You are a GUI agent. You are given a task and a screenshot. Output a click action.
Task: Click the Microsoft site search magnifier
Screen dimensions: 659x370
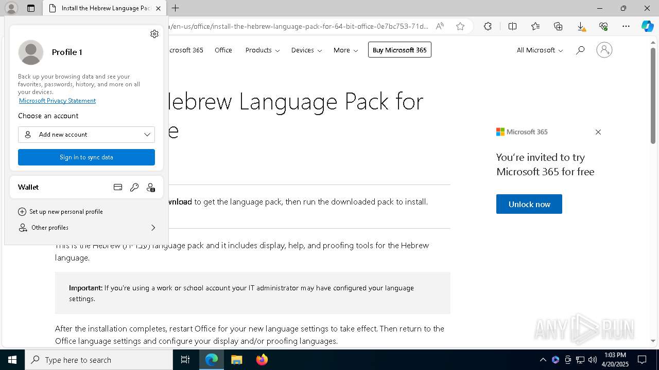[x=580, y=50]
